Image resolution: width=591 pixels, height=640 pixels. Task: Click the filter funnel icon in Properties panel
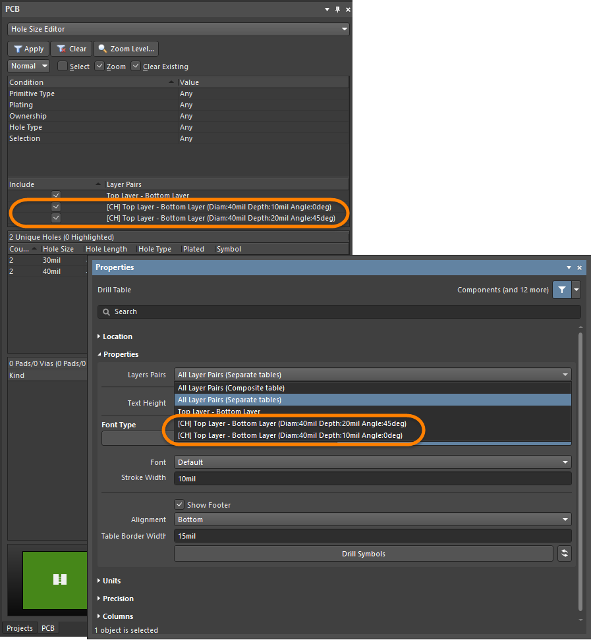561,290
